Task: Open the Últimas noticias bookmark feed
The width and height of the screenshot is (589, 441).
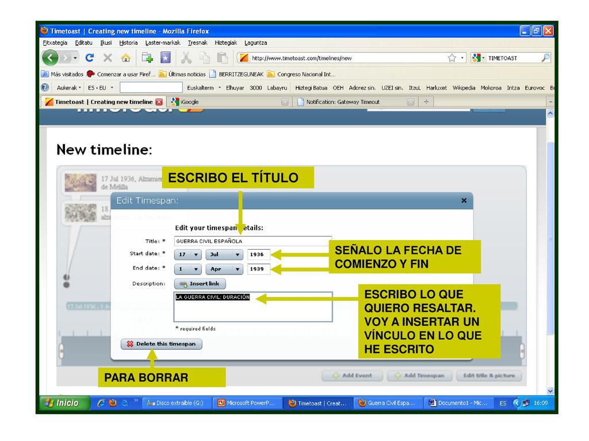Action: point(182,74)
